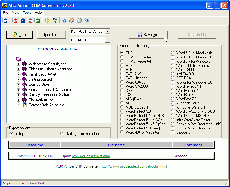Screen dimensions: 230x187
Task: Expand The Activity Log node
Action: click(18, 100)
